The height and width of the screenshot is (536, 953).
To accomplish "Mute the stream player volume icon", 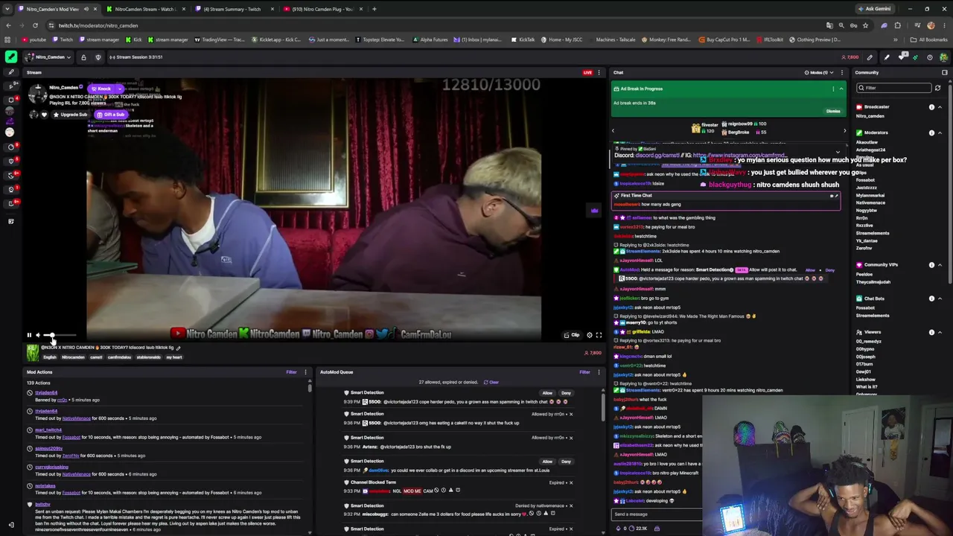I will (38, 335).
